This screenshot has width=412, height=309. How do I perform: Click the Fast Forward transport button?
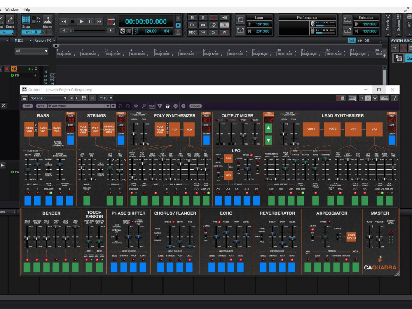99,21
